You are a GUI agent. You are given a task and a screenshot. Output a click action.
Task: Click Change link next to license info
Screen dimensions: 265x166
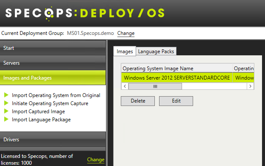[x=96, y=160]
